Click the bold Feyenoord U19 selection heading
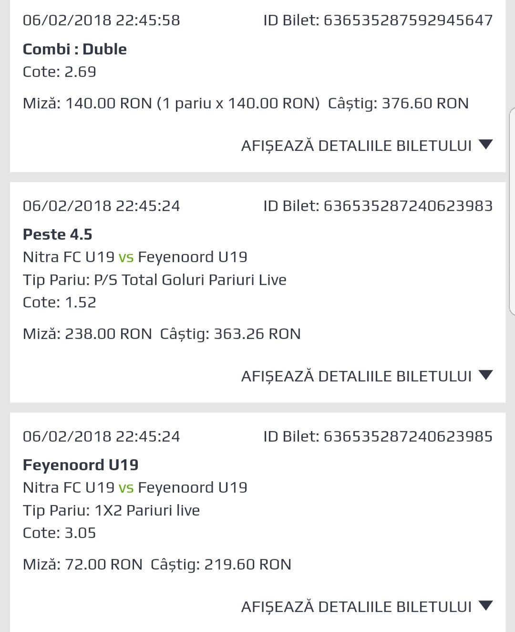 [x=81, y=465]
